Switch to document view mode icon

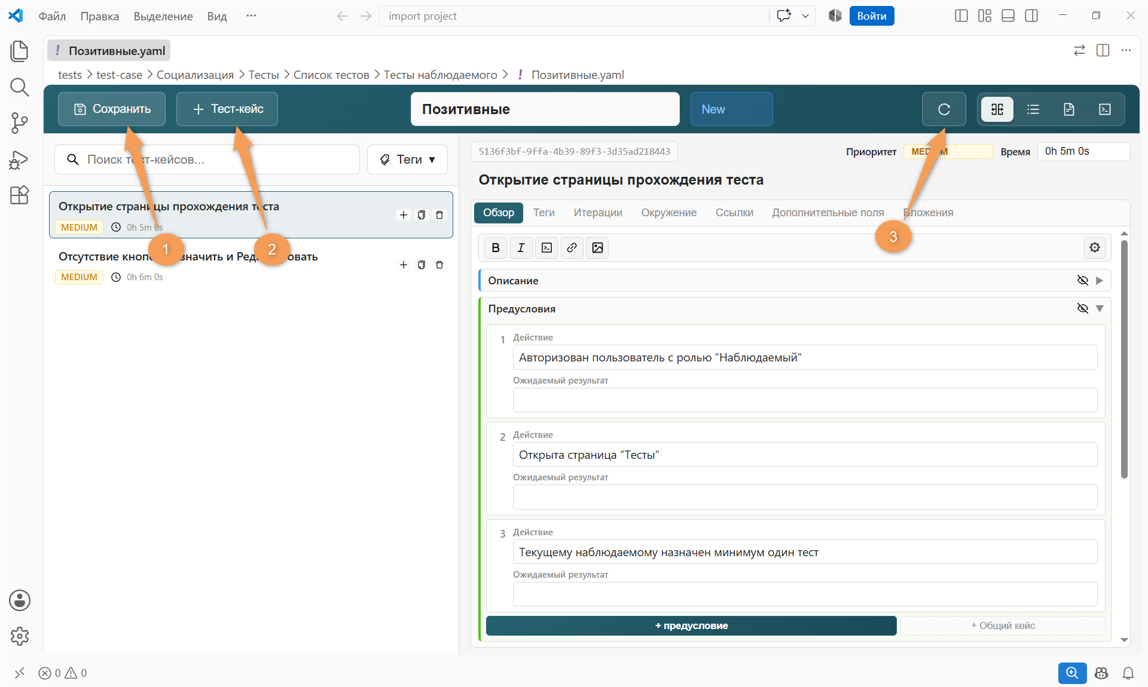click(1069, 109)
